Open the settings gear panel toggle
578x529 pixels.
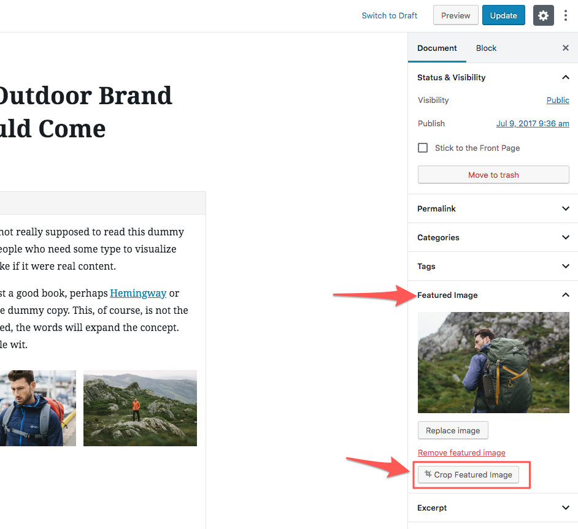[x=543, y=16]
